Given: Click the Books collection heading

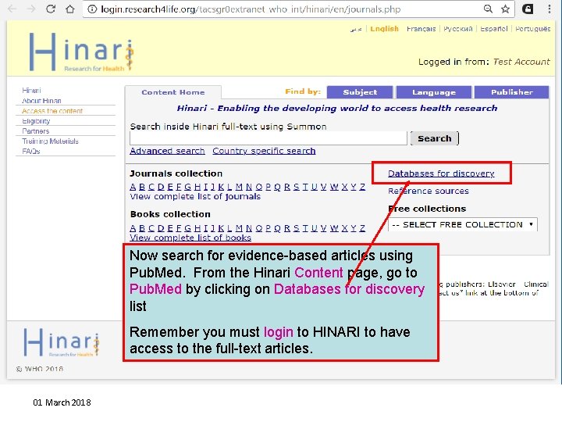Looking at the screenshot, I should (x=170, y=214).
